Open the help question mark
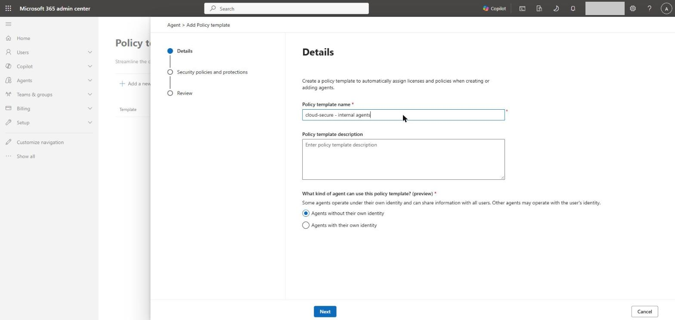Screen dimensions: 675x320 click(649, 8)
